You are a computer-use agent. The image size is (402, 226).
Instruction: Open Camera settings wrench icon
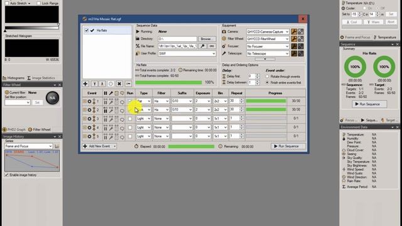(294, 32)
